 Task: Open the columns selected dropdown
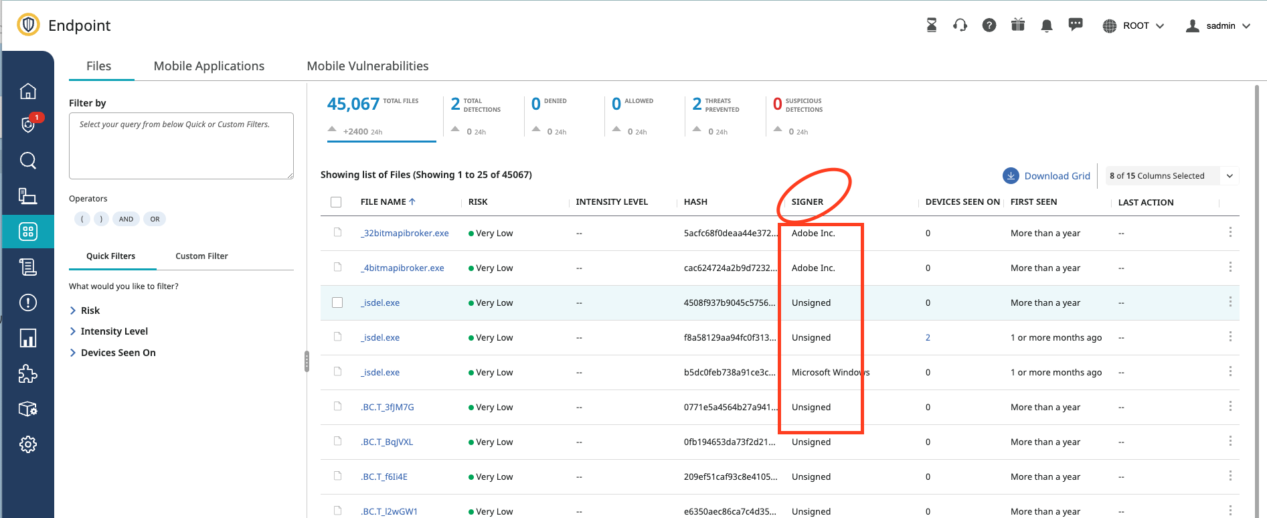tap(1230, 176)
